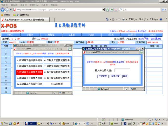Screen dimensions: 168x126
Task: Click the P印表 toolbar button
Action: tap(112, 35)
